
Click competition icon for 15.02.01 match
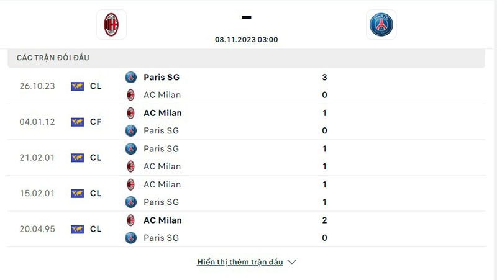77,193
